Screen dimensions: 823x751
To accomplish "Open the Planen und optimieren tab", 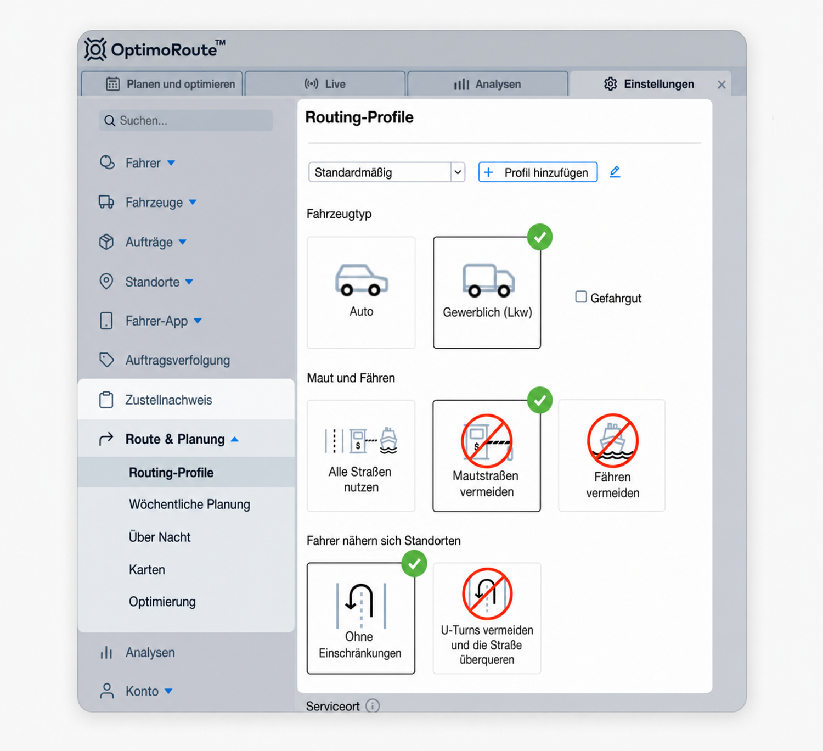I will [162, 84].
